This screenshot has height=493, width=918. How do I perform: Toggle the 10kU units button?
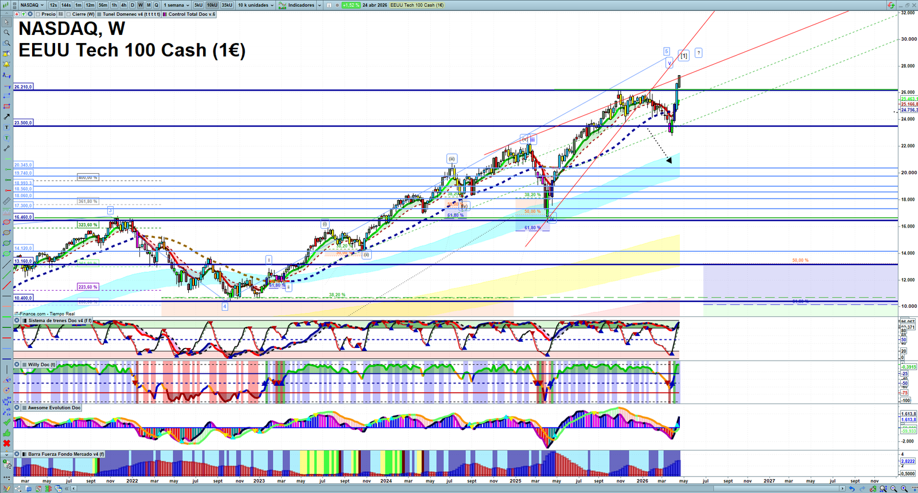212,5
